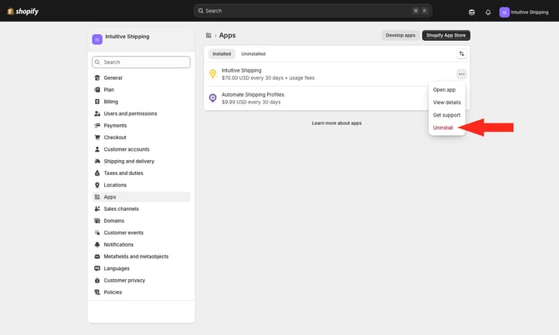The height and width of the screenshot is (335, 559).
Task: Go to Sales channels label
Action: pos(121,209)
